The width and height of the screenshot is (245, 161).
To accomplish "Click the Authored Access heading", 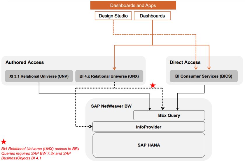I will click(x=24, y=62).
